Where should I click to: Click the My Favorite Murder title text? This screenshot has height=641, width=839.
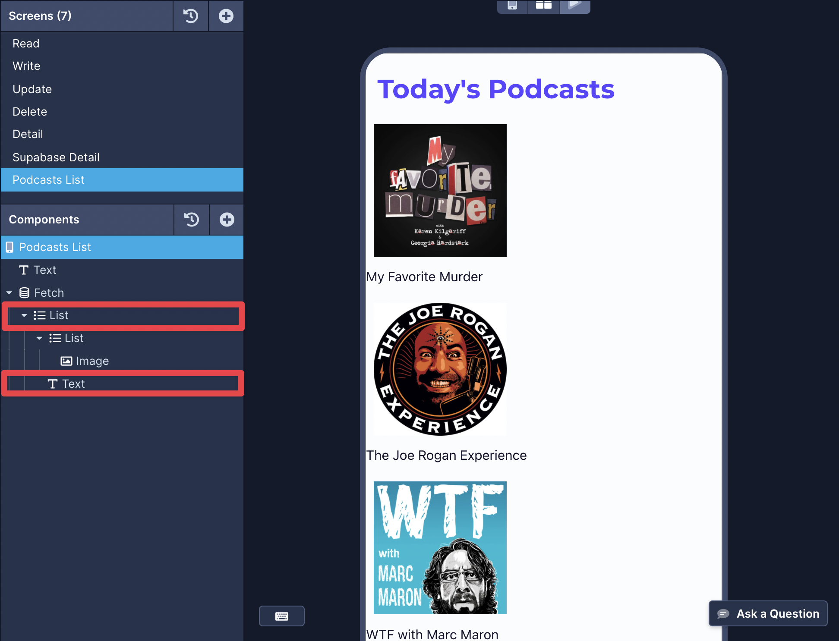pyautogui.click(x=424, y=277)
